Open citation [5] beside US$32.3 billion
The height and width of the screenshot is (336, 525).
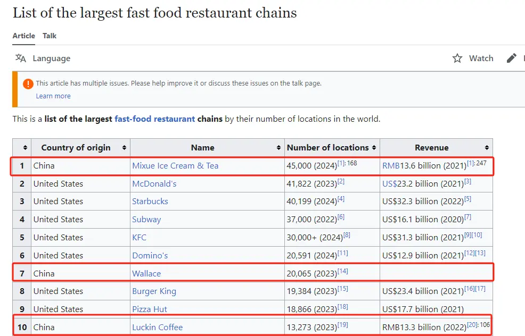pos(467,199)
